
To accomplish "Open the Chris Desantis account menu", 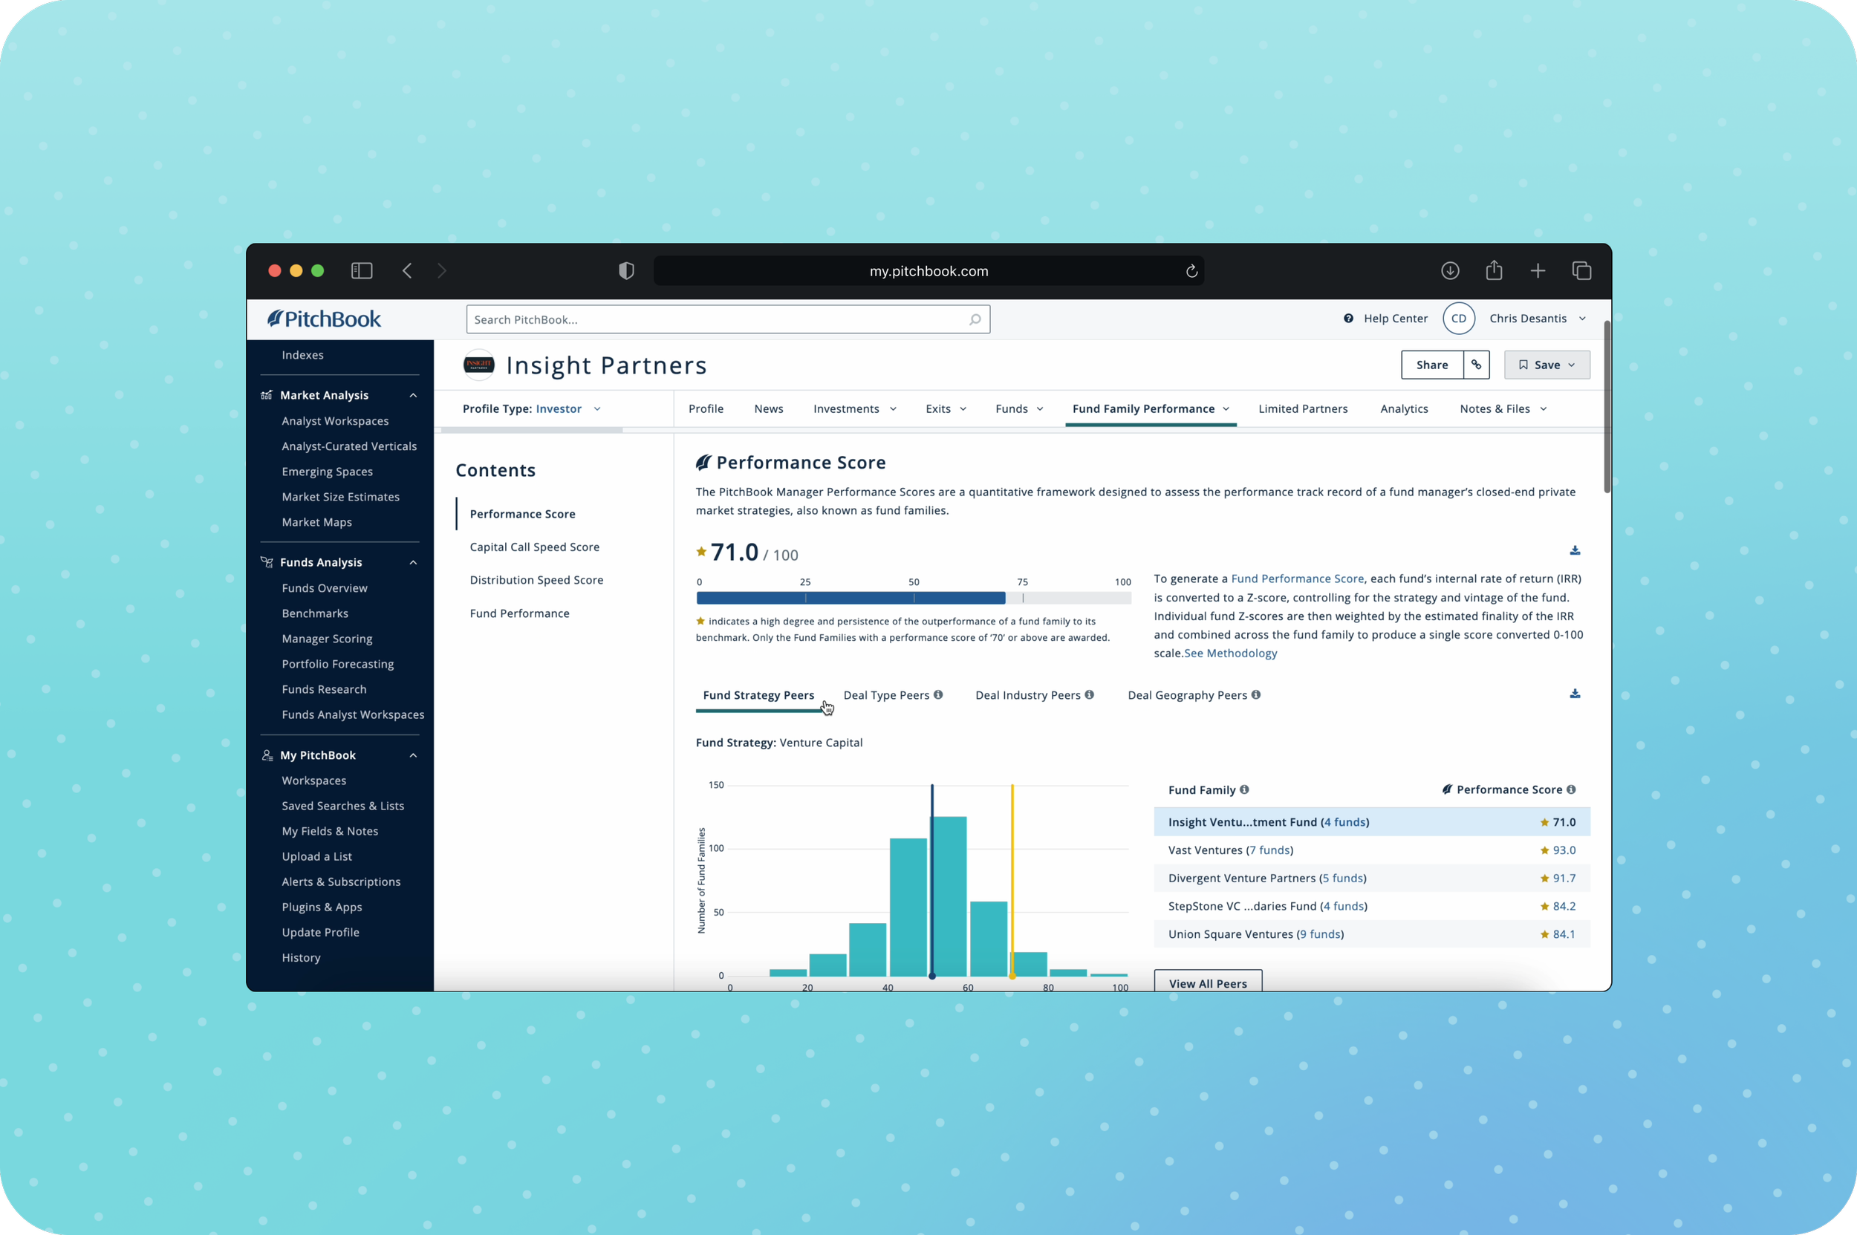I will point(1537,318).
